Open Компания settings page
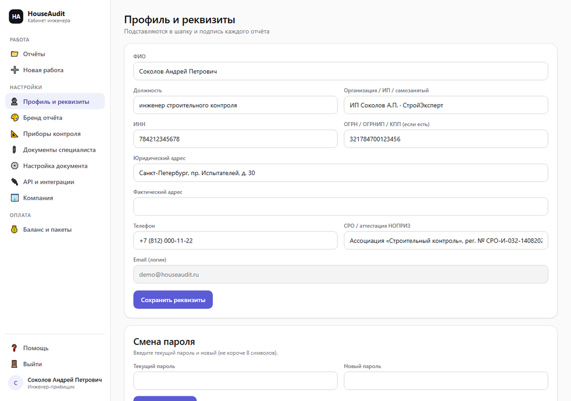 pos(55,197)
